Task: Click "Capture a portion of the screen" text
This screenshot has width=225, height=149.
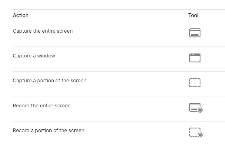Action: [49, 81]
